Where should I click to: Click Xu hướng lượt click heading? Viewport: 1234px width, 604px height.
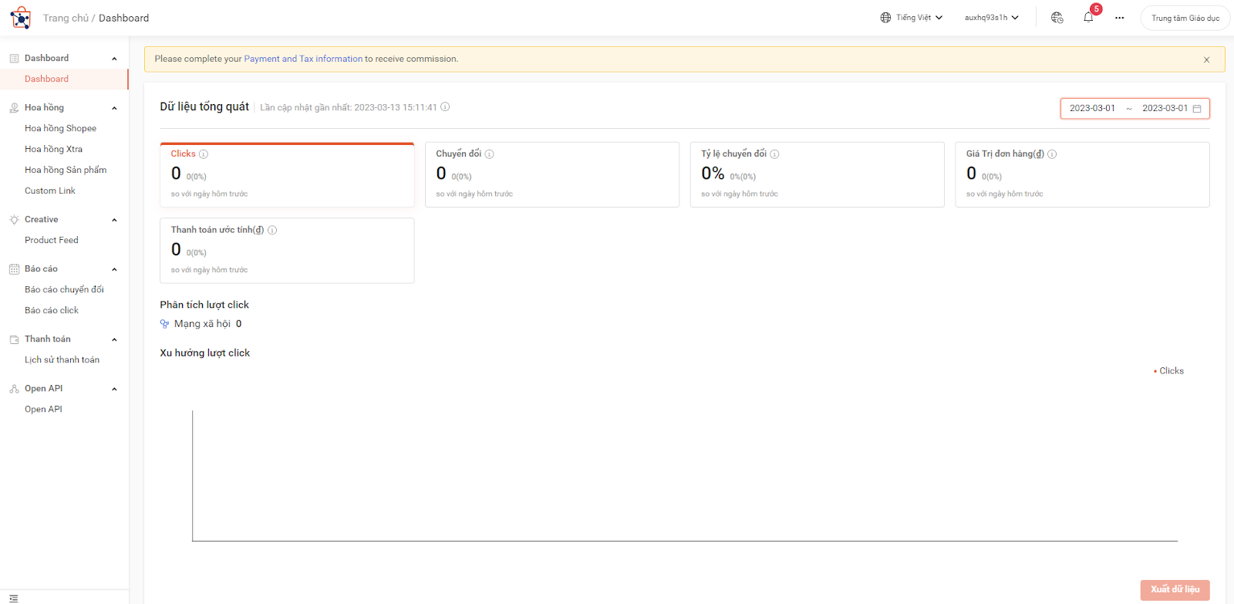pyautogui.click(x=204, y=353)
